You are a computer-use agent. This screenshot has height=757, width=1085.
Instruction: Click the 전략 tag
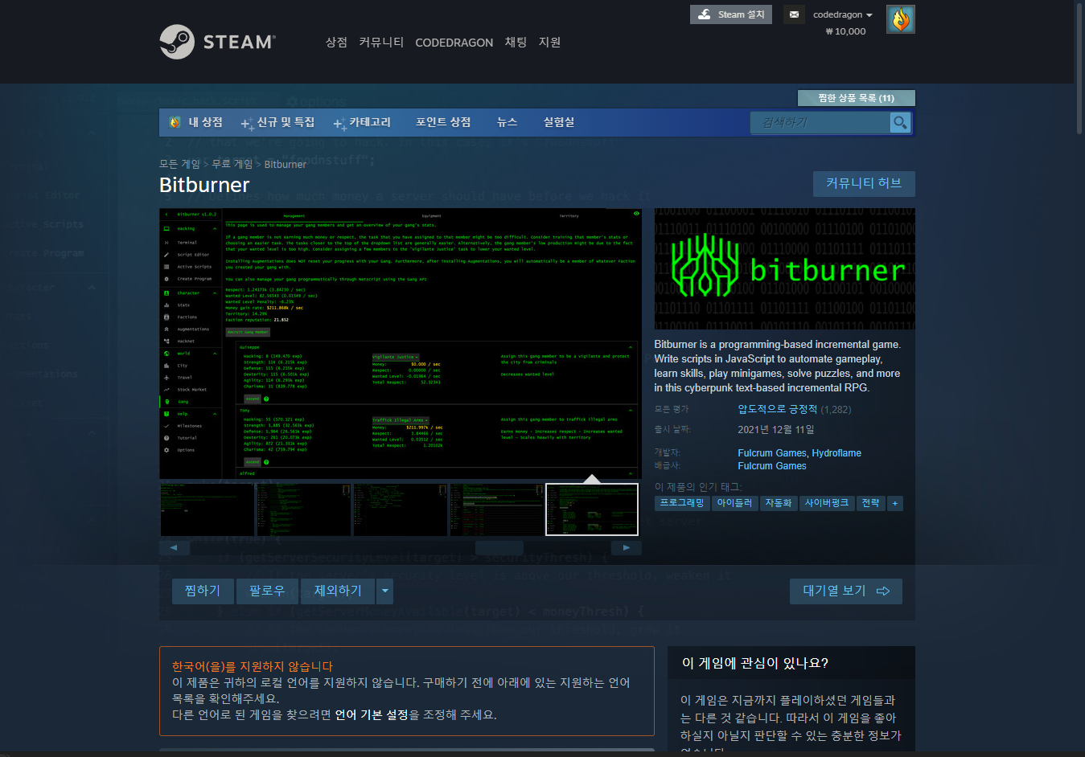point(870,503)
